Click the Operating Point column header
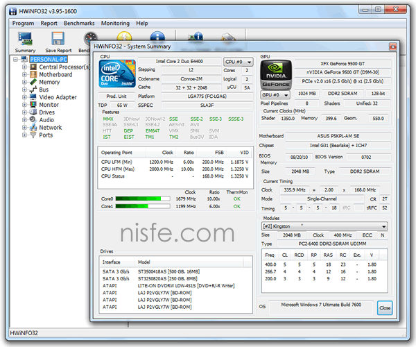Image resolution: width=416 pixels, height=347 pixels. pyautogui.click(x=122, y=153)
